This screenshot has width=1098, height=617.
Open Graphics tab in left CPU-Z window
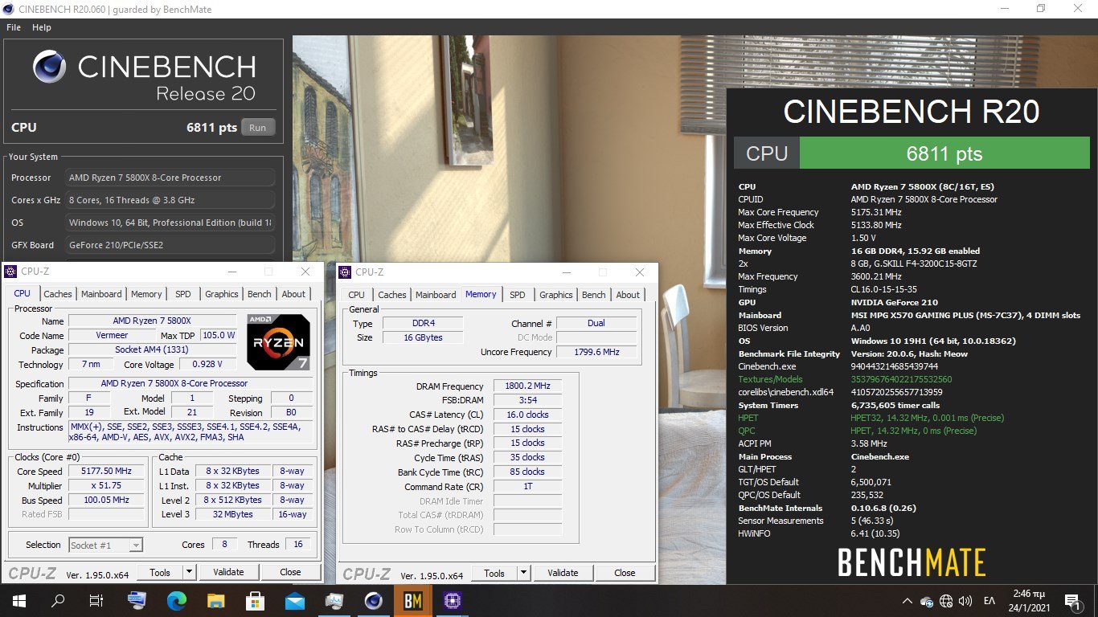coord(221,294)
